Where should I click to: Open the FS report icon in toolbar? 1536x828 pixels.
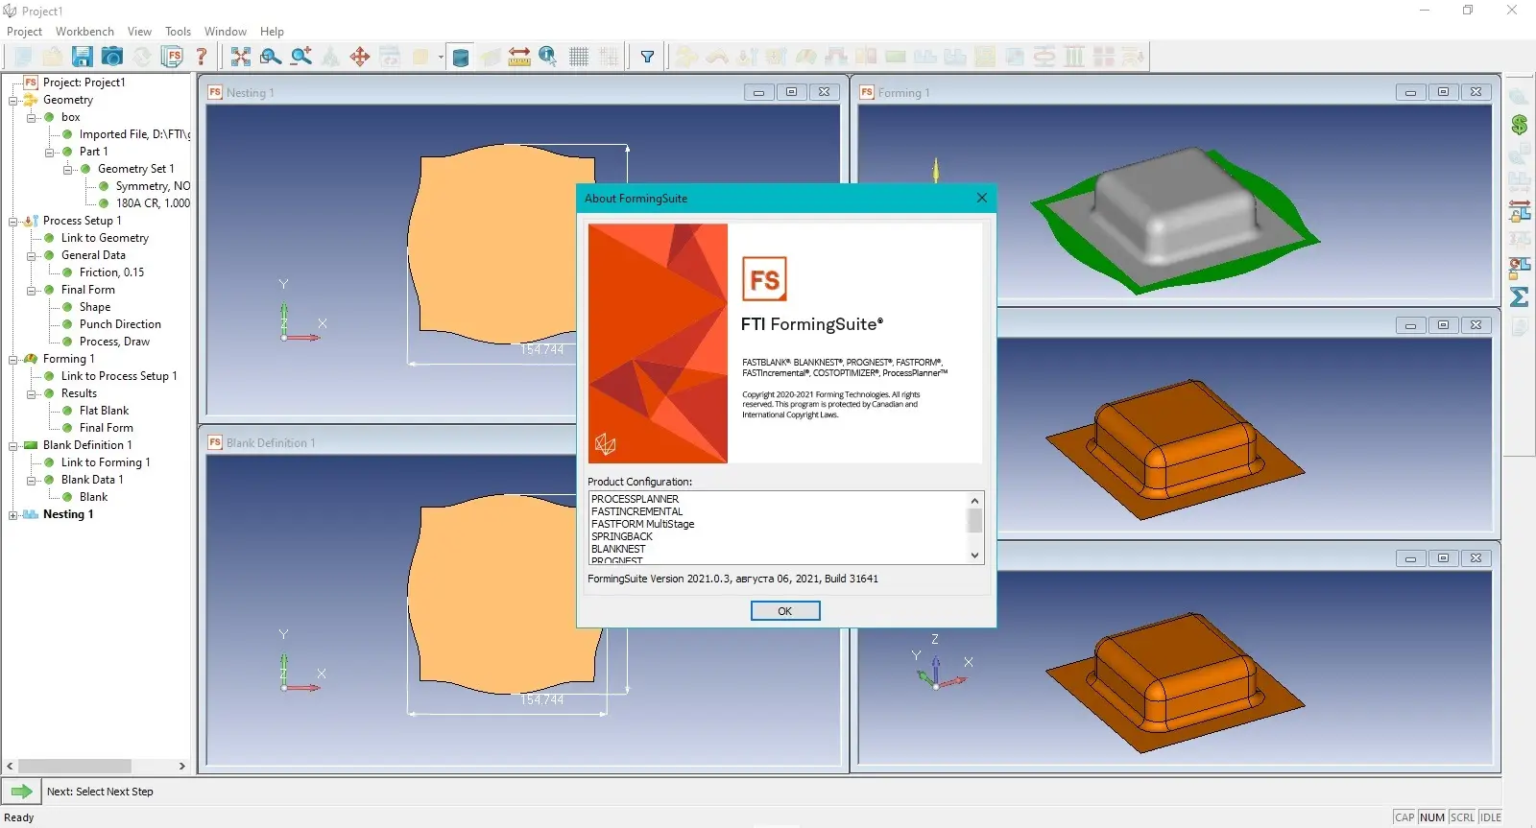[172, 57]
